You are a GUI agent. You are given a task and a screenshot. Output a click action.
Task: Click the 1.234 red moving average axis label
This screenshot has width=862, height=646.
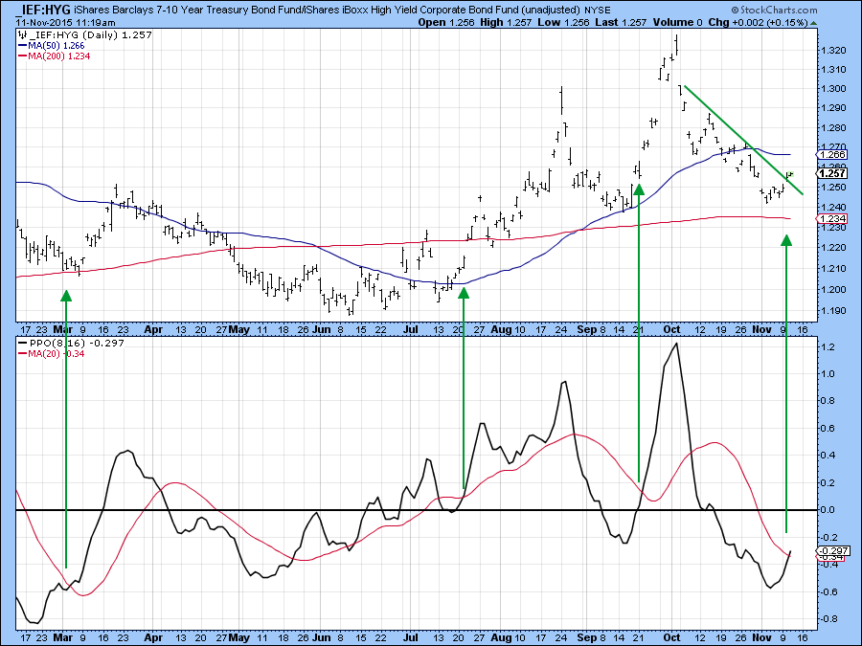829,220
